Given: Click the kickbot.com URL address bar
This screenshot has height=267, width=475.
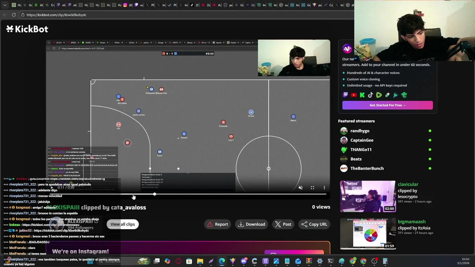Looking at the screenshot, I should (x=186, y=15).
